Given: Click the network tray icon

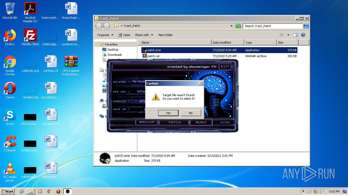Looking at the screenshot, I should pyautogui.click(x=315, y=191).
